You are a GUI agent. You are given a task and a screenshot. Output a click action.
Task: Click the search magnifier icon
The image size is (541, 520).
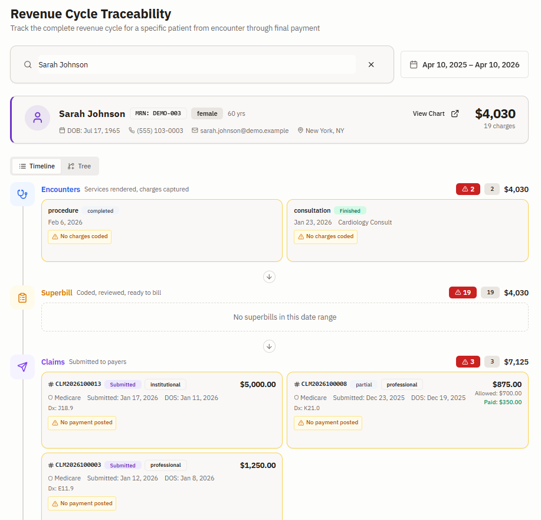pos(28,64)
